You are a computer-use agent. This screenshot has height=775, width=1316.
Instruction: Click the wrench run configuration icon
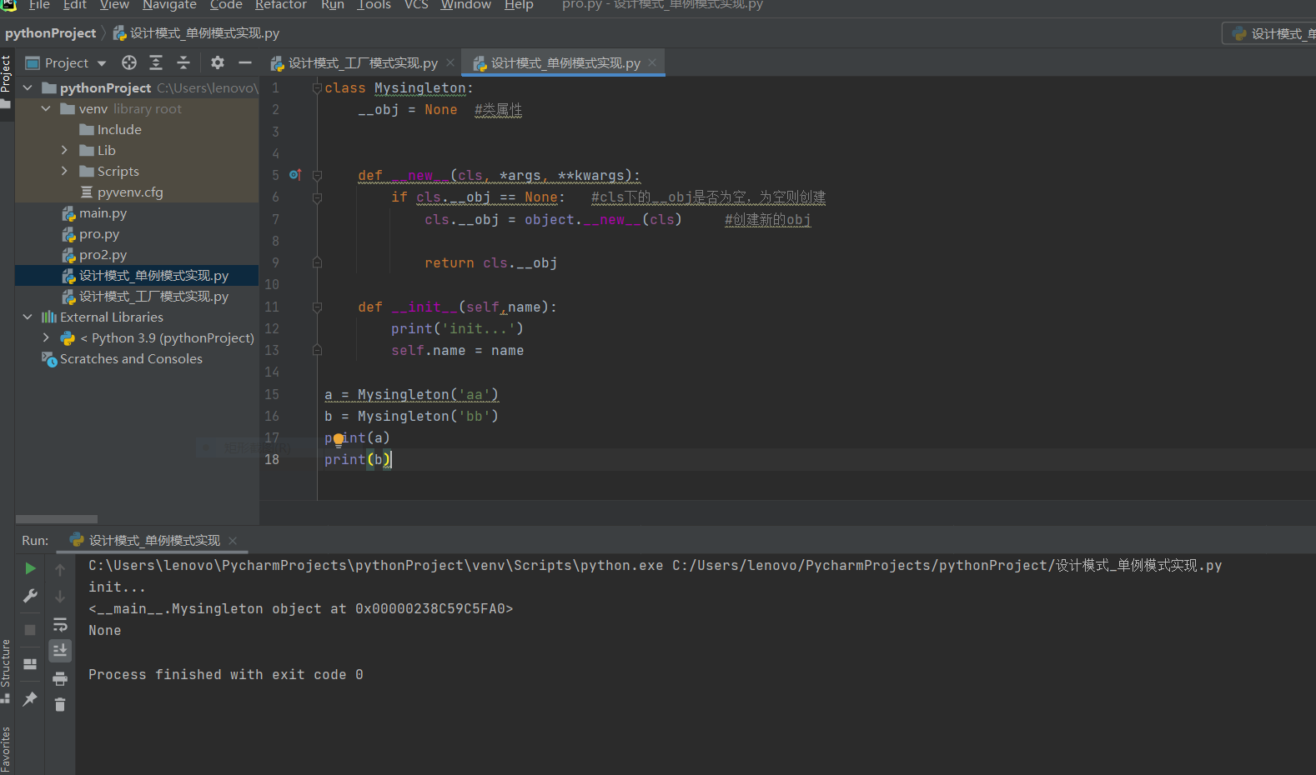click(x=30, y=596)
